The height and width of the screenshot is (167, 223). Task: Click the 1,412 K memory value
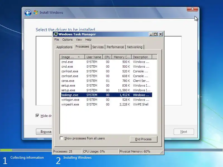[125, 95]
